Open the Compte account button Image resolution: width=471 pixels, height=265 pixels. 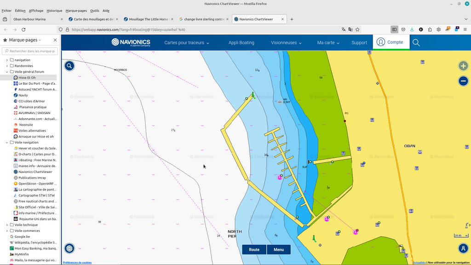click(x=391, y=42)
